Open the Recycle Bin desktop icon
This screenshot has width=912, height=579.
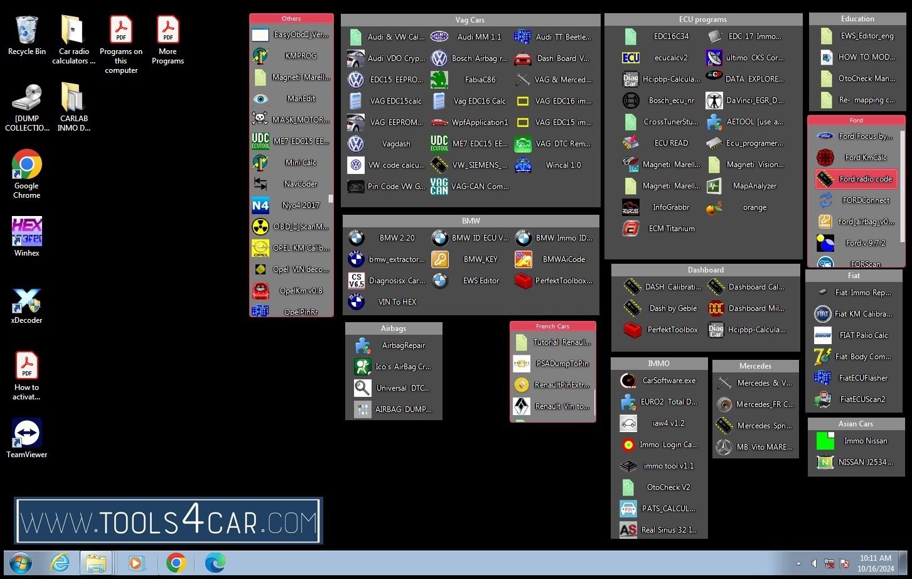click(x=26, y=36)
